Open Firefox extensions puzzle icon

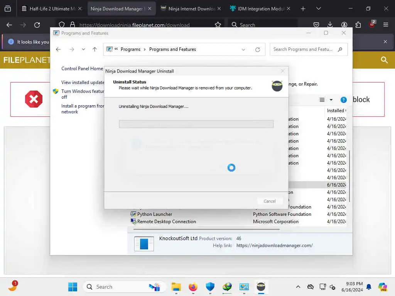(358, 25)
